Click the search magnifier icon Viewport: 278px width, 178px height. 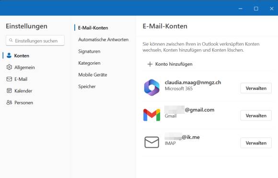click(11, 40)
